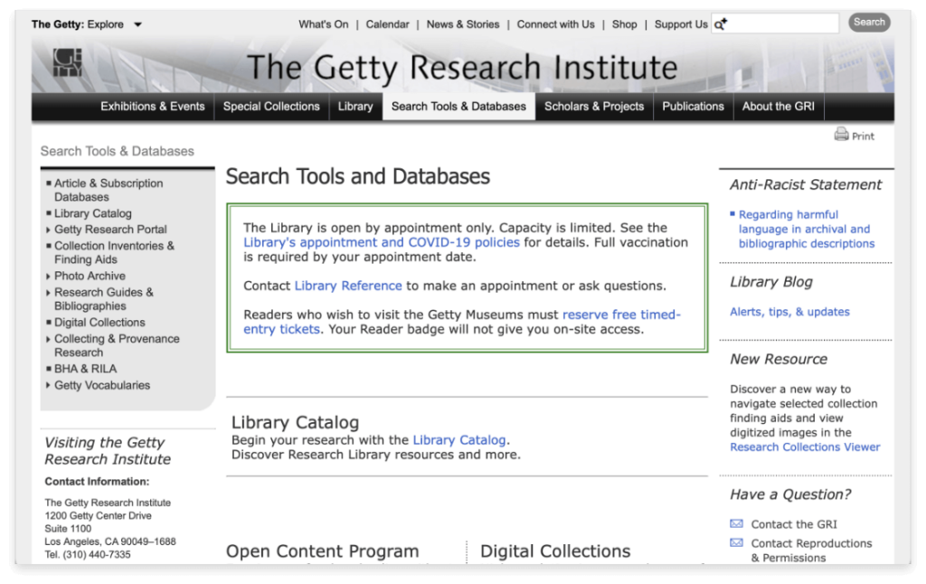Open Getty Vocabularies sidebar link
Screen dimensions: 926x584
[102, 385]
